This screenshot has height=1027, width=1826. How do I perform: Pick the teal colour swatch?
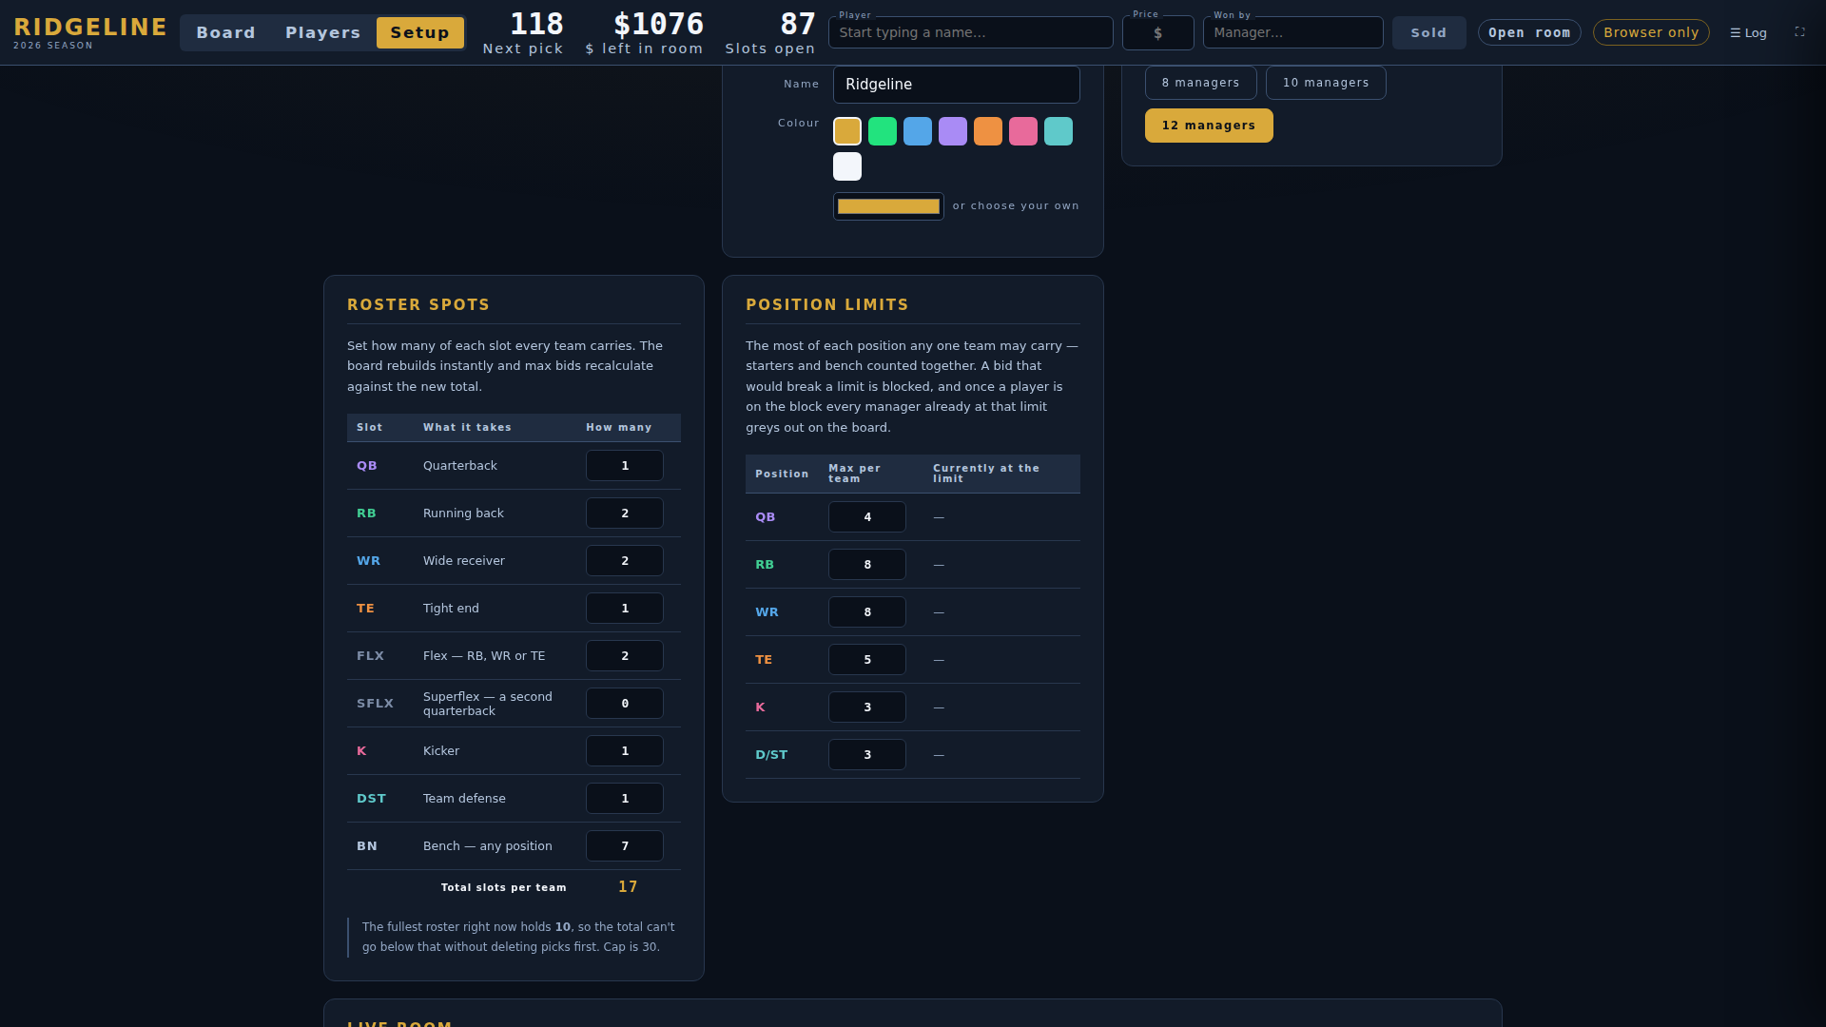click(x=1059, y=131)
